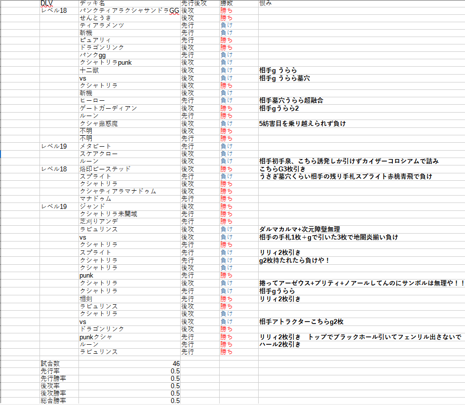Screen dimensions: 465x405
Task: Click 先行 cell in the ピュアリィ row
Action: 200,40
